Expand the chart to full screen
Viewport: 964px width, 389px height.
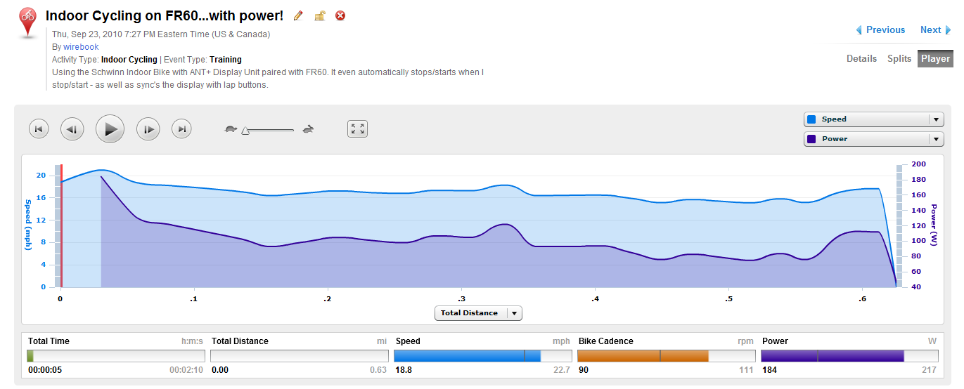coord(358,128)
